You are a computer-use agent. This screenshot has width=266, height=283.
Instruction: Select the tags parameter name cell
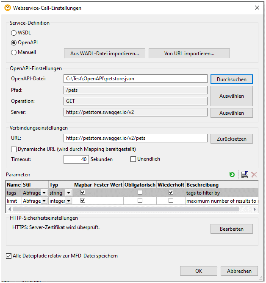pyautogui.click(x=14, y=193)
